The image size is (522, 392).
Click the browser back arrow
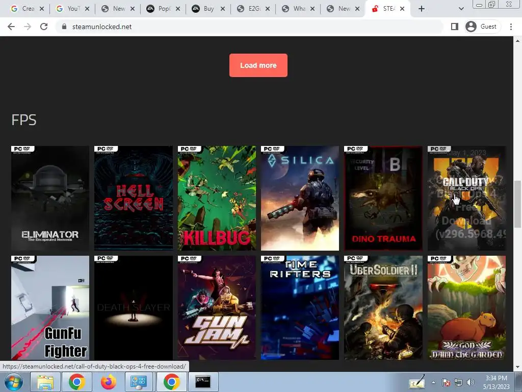[11, 27]
